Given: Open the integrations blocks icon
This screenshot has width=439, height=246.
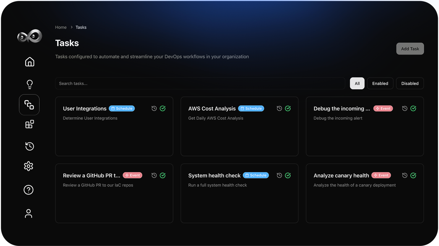Looking at the screenshot, I should [x=30, y=124].
